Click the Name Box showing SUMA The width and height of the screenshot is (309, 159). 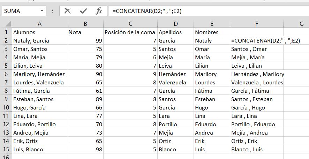(x=20, y=11)
